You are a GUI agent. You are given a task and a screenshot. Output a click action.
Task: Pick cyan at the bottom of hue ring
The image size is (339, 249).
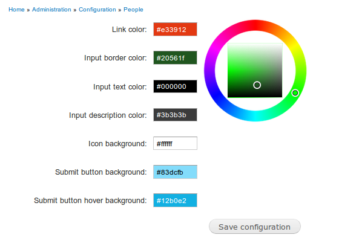(255, 116)
